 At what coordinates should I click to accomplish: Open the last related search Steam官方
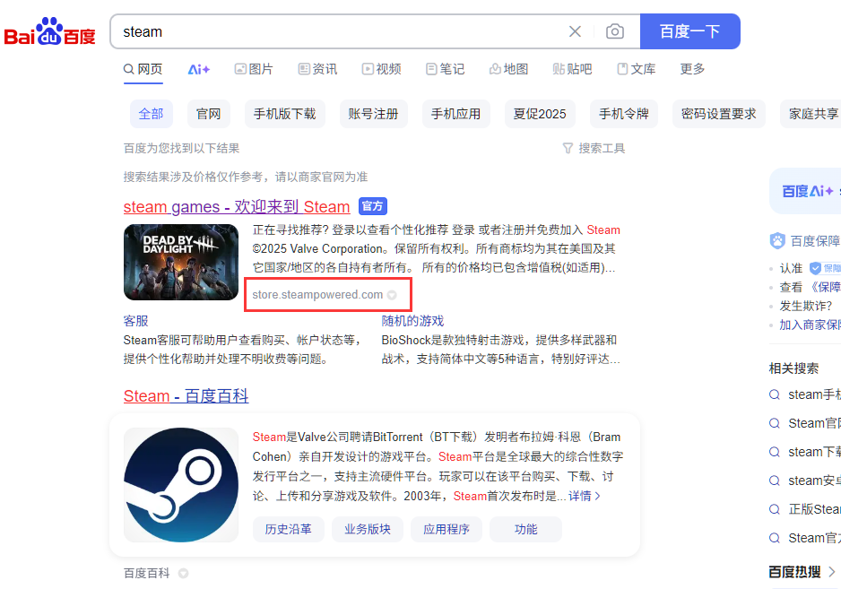805,538
